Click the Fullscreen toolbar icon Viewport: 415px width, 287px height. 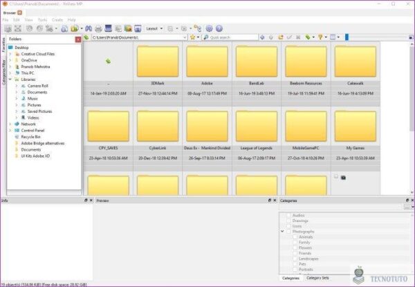[18, 28]
